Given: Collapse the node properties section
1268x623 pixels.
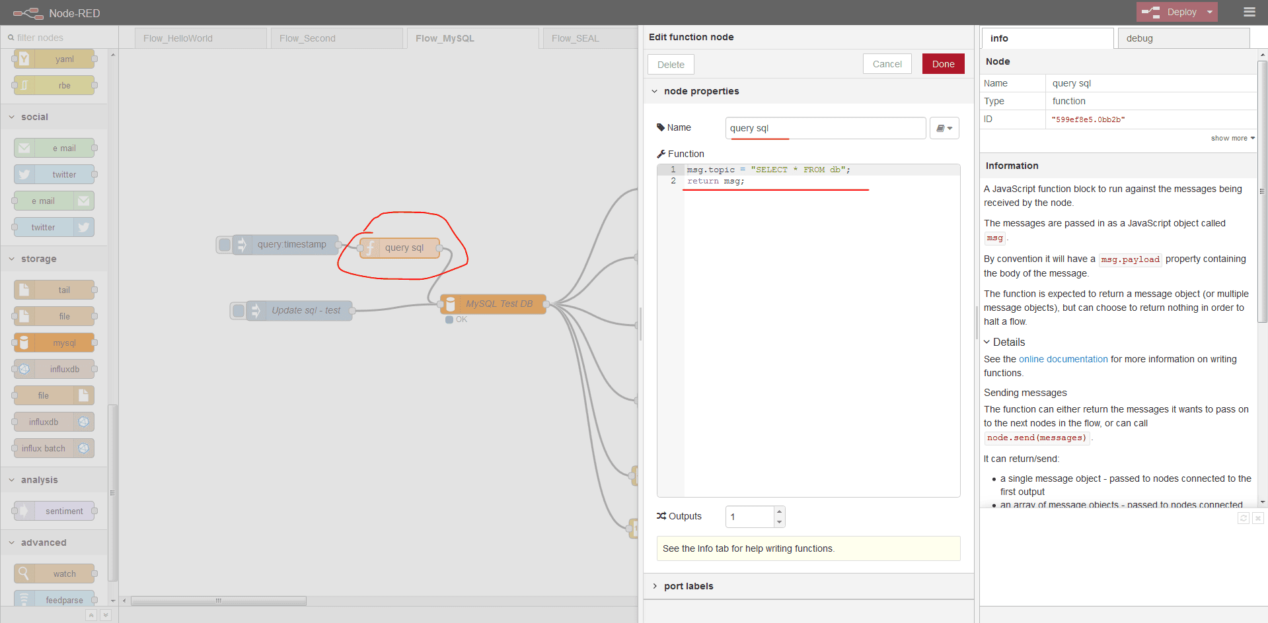Looking at the screenshot, I should (x=655, y=91).
